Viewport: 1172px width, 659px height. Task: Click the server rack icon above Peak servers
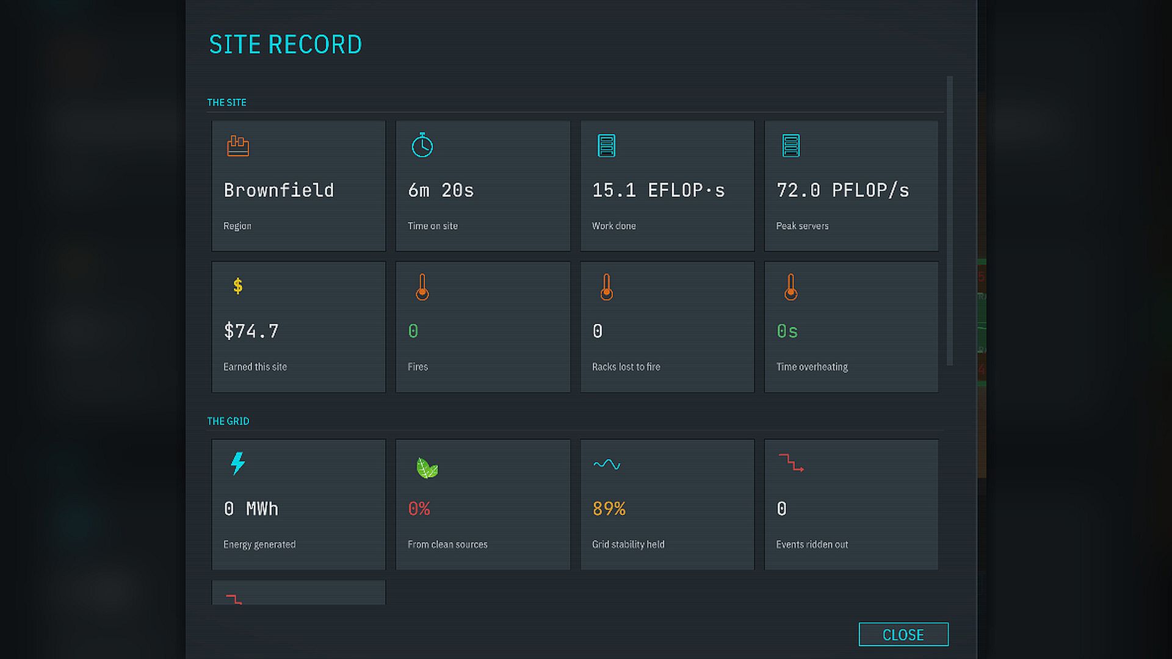point(790,146)
